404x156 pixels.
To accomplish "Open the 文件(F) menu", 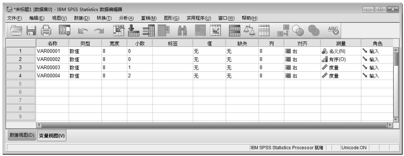I will tap(15, 18).
